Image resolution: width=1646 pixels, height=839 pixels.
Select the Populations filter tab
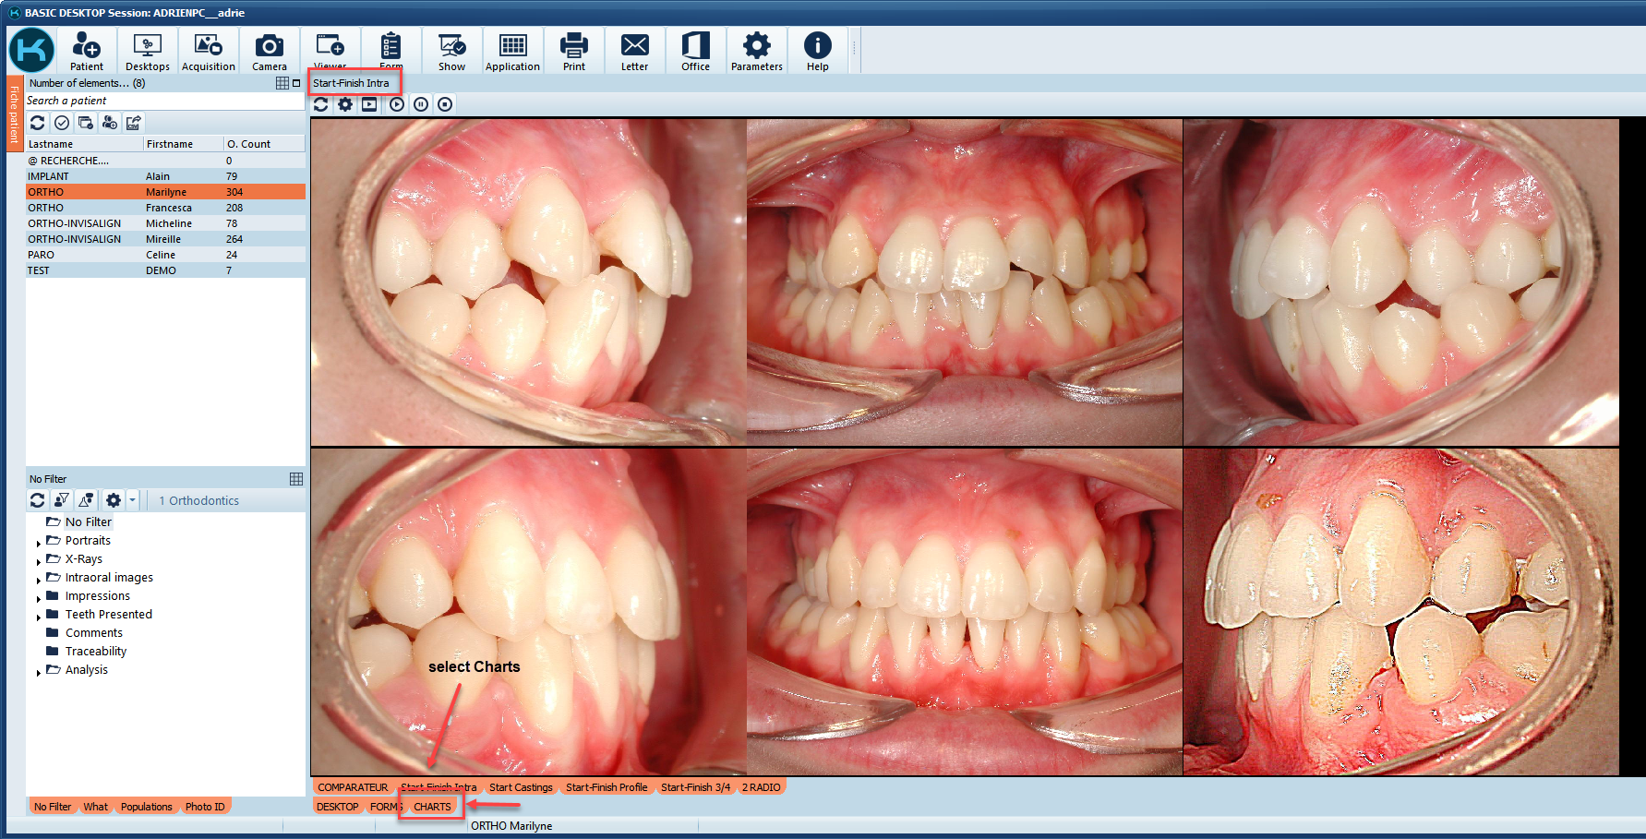tap(146, 807)
